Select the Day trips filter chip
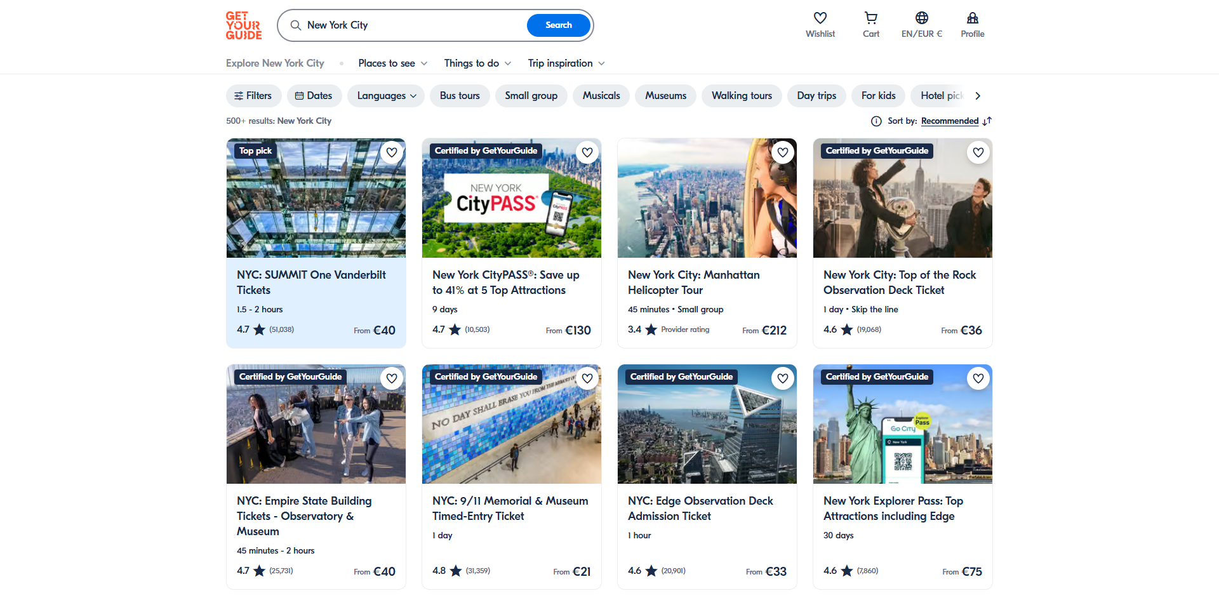Screen dimensions: 1219x605 pyautogui.click(x=816, y=95)
